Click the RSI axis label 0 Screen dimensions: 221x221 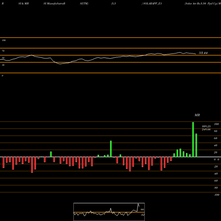(x=2, y=76)
